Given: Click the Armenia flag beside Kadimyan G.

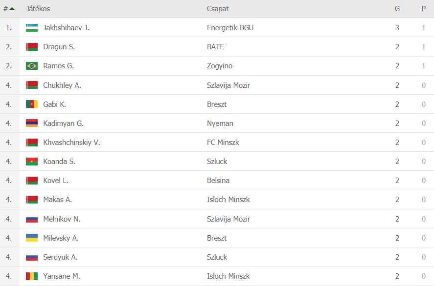Looking at the screenshot, I should click(32, 123).
